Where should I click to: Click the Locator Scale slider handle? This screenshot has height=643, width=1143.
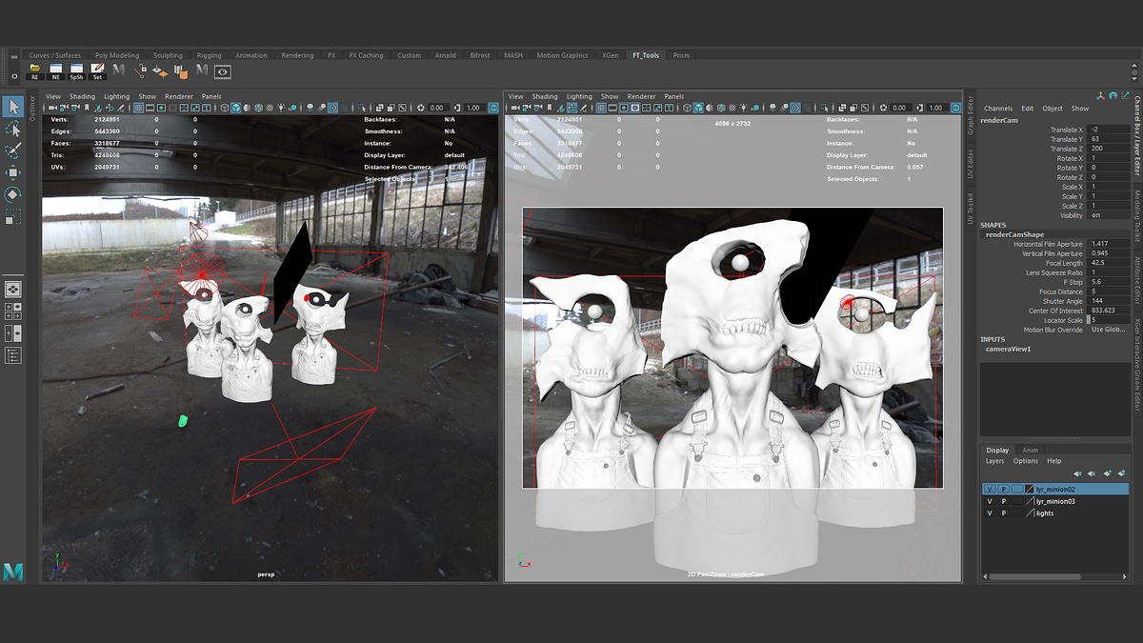click(1088, 320)
